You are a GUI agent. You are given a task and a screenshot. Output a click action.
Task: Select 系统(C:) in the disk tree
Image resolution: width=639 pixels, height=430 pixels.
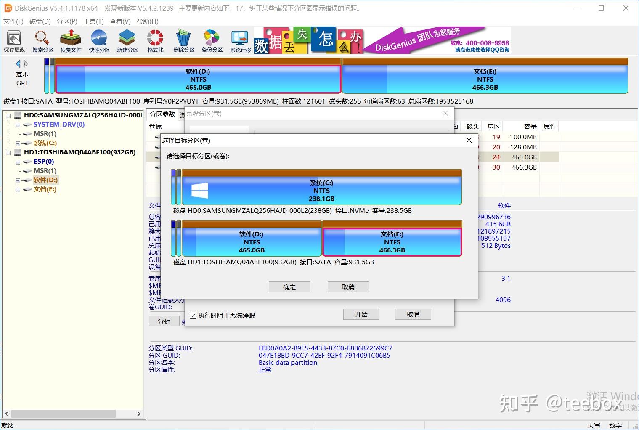tap(45, 143)
